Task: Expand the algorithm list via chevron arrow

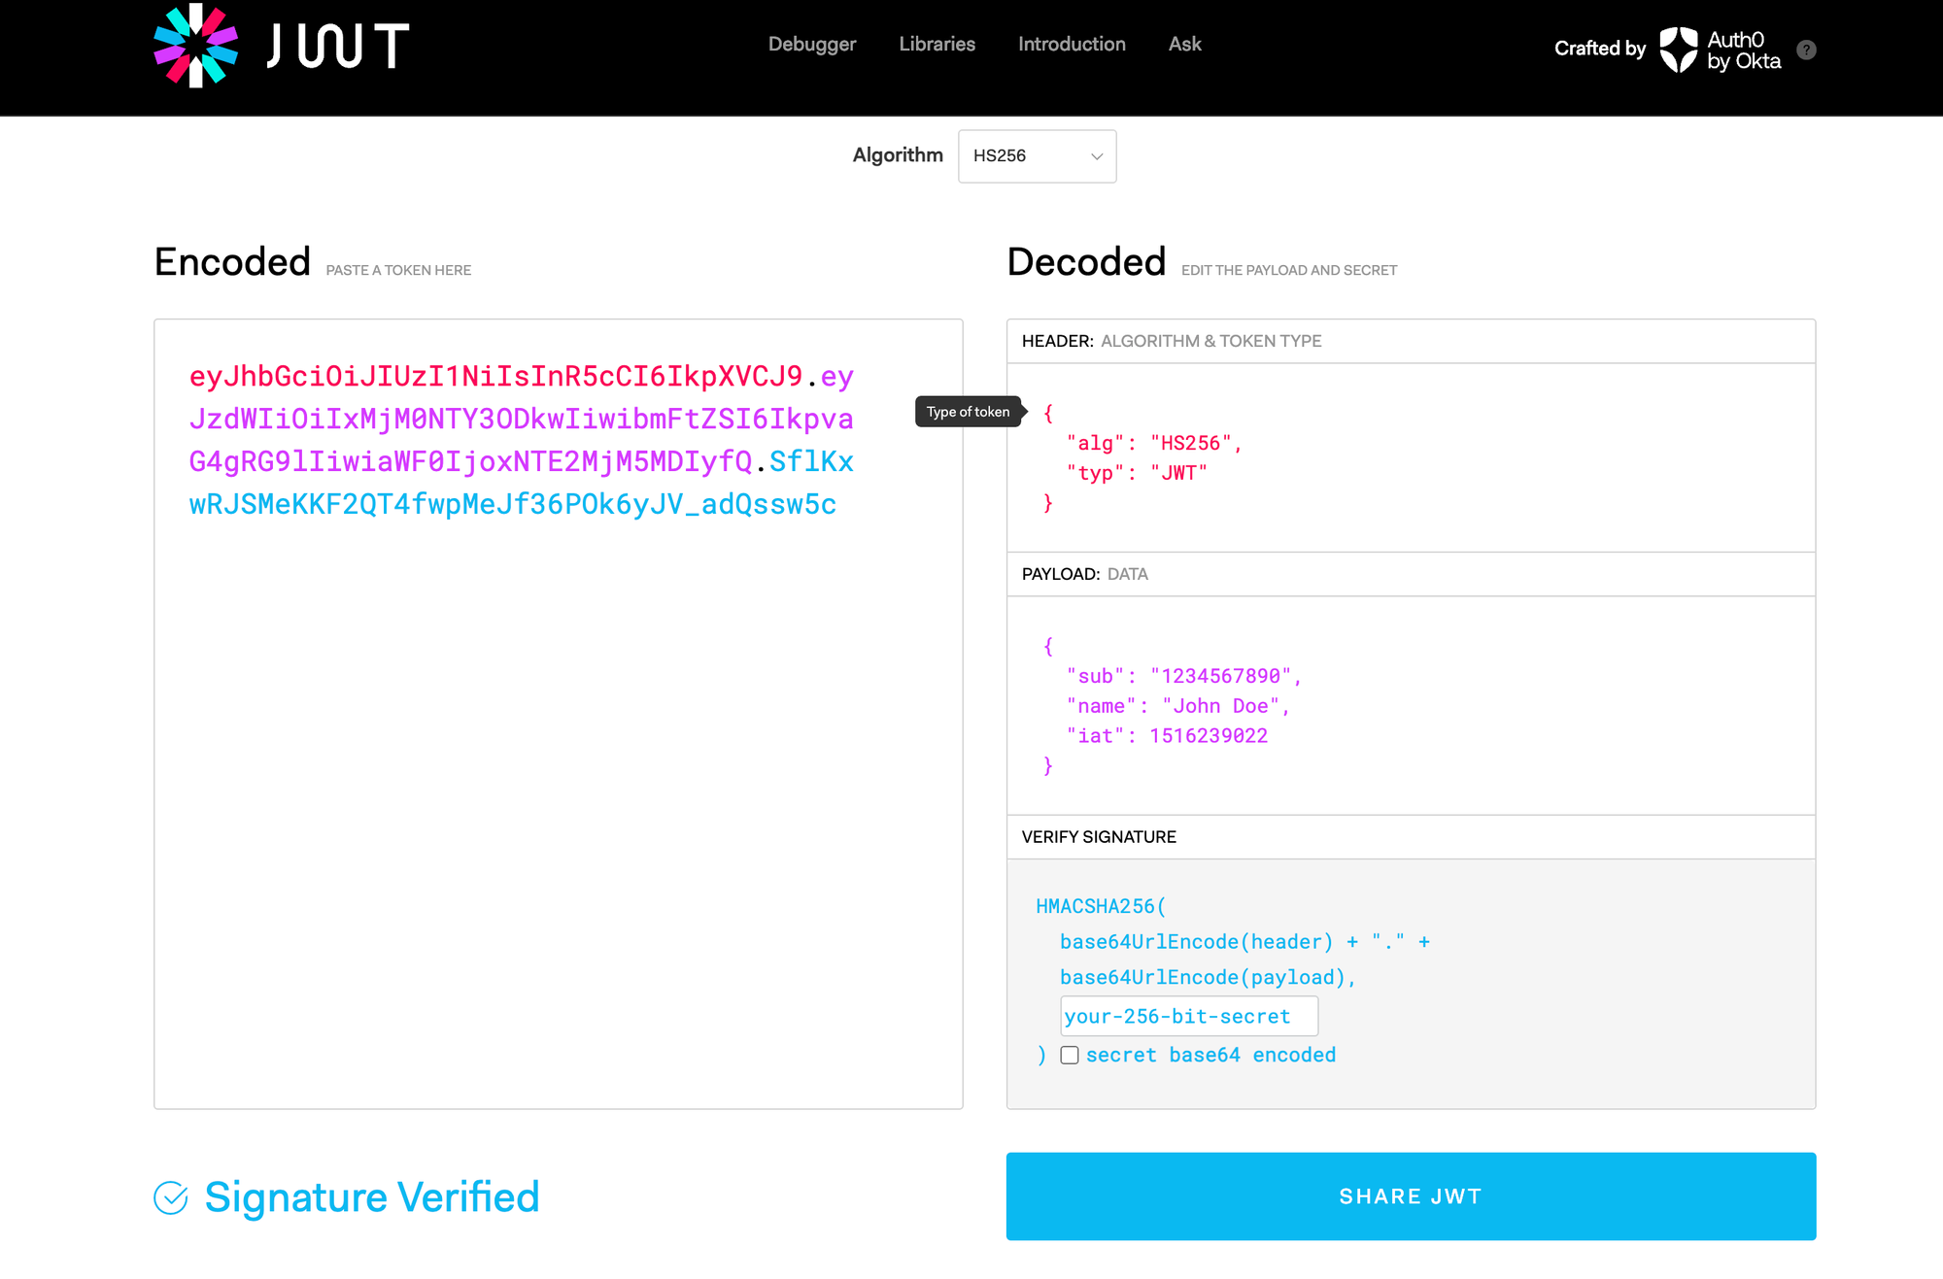Action: tap(1097, 156)
